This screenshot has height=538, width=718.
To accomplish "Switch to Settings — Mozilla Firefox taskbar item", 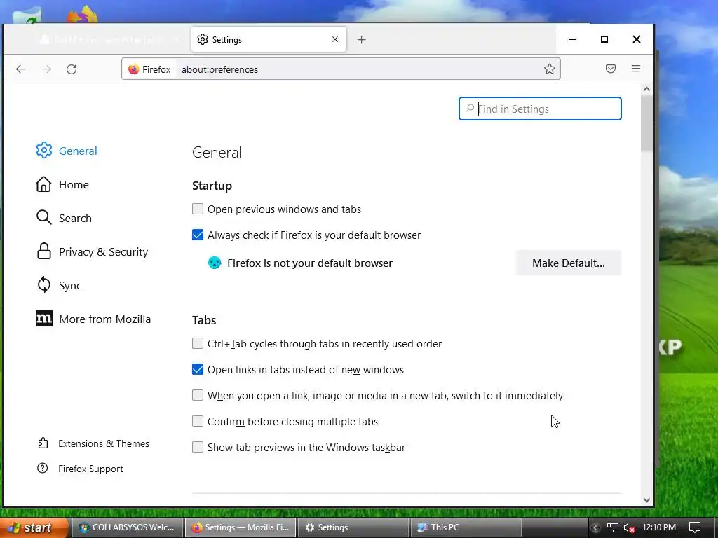I will click(241, 527).
